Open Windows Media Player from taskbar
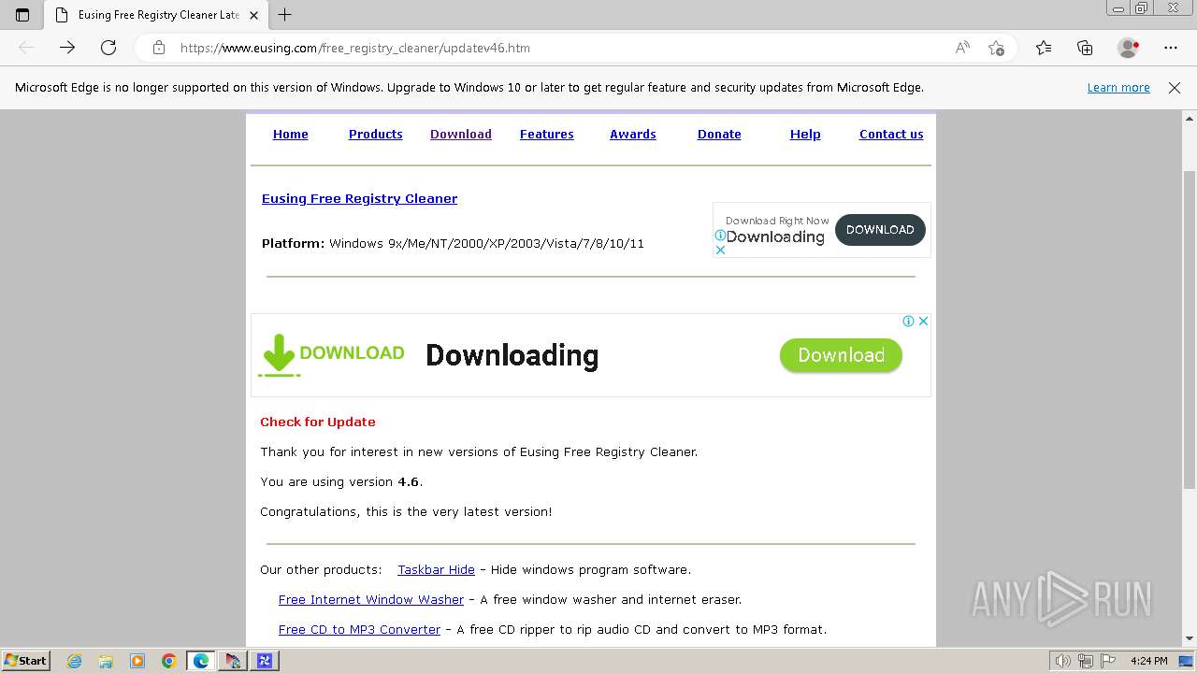This screenshot has height=673, width=1197. tap(137, 661)
